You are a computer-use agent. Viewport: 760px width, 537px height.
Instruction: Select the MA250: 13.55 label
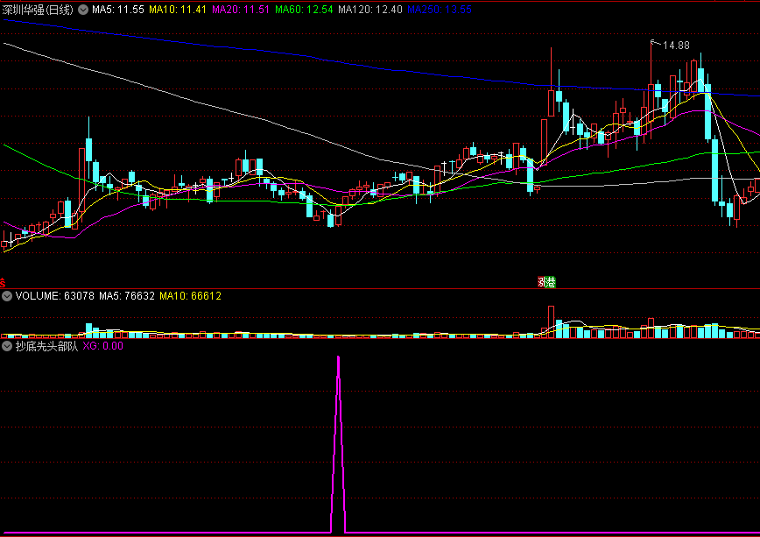pos(440,10)
